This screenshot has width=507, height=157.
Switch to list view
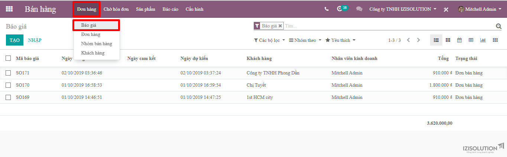[436, 40]
